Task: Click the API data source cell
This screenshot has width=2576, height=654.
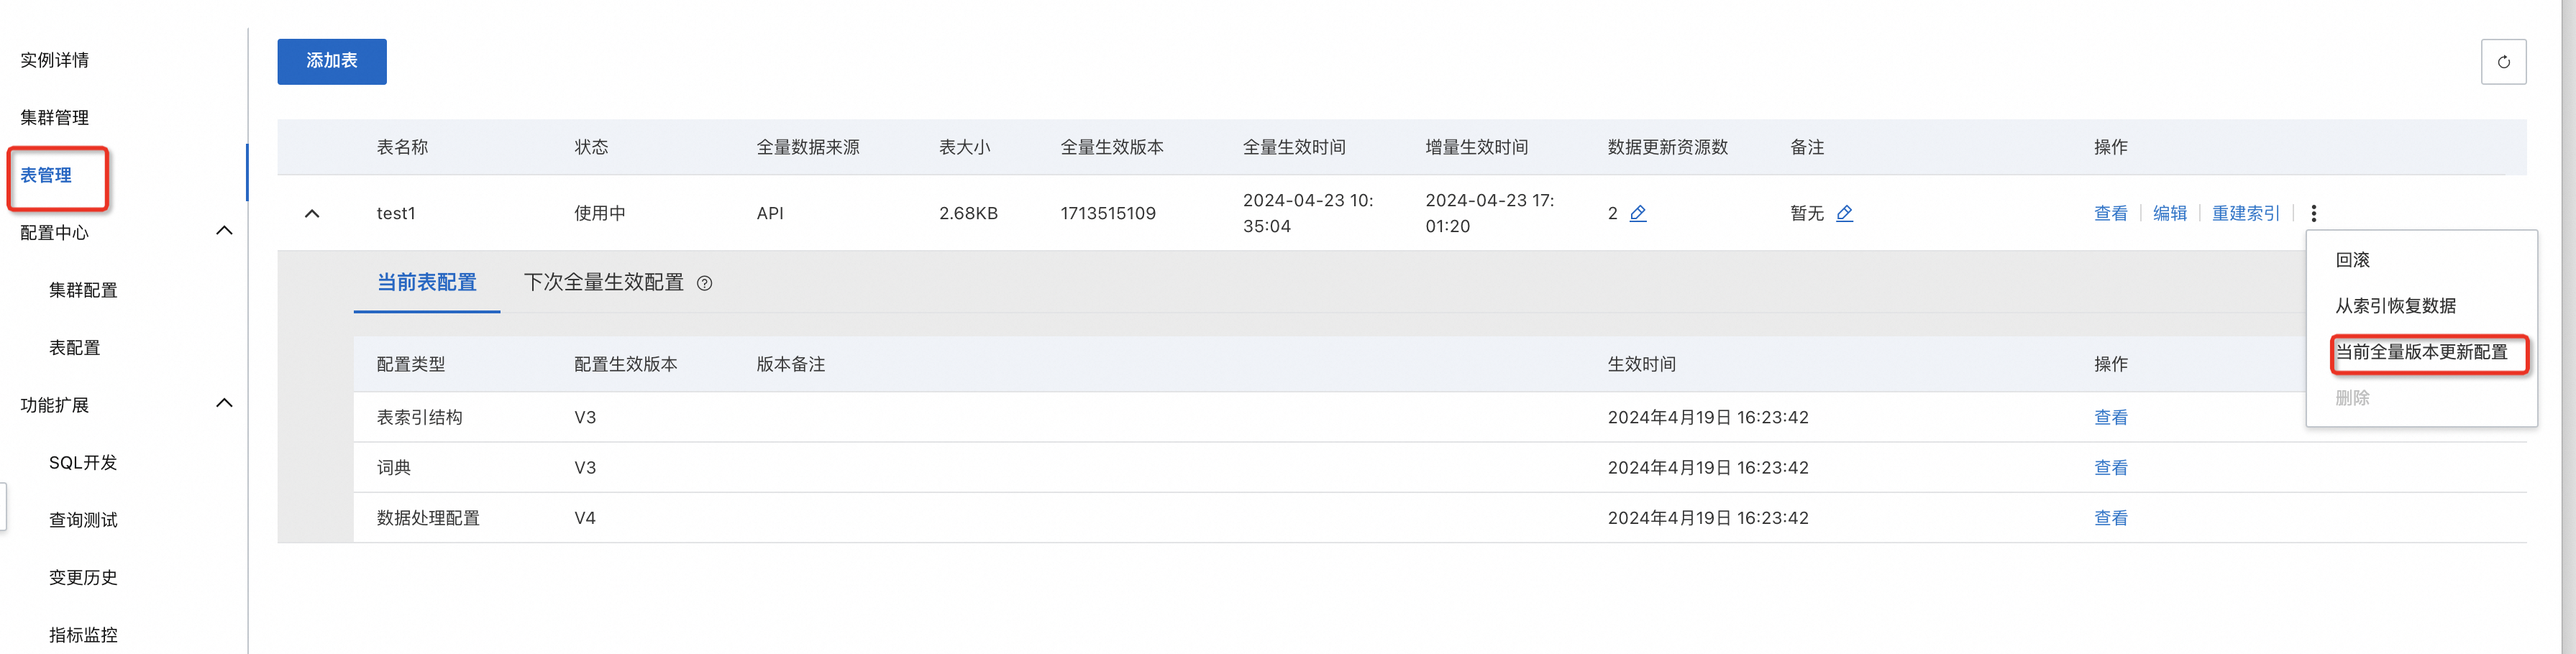Action: point(770,213)
